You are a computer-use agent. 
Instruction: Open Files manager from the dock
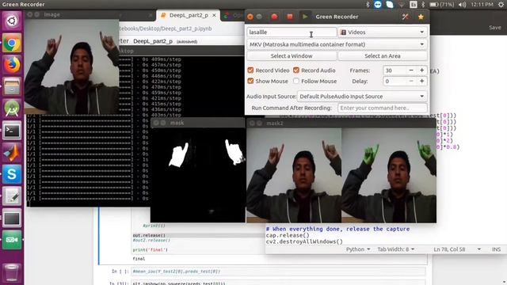tap(12, 86)
